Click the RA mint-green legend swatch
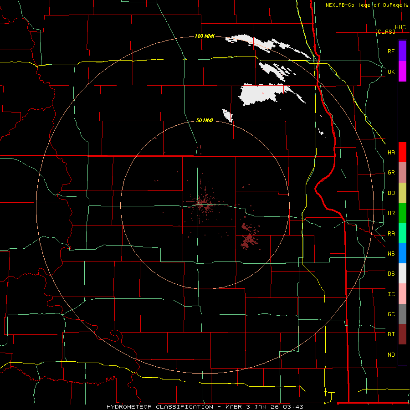The width and height of the screenshot is (410, 410). [402, 233]
